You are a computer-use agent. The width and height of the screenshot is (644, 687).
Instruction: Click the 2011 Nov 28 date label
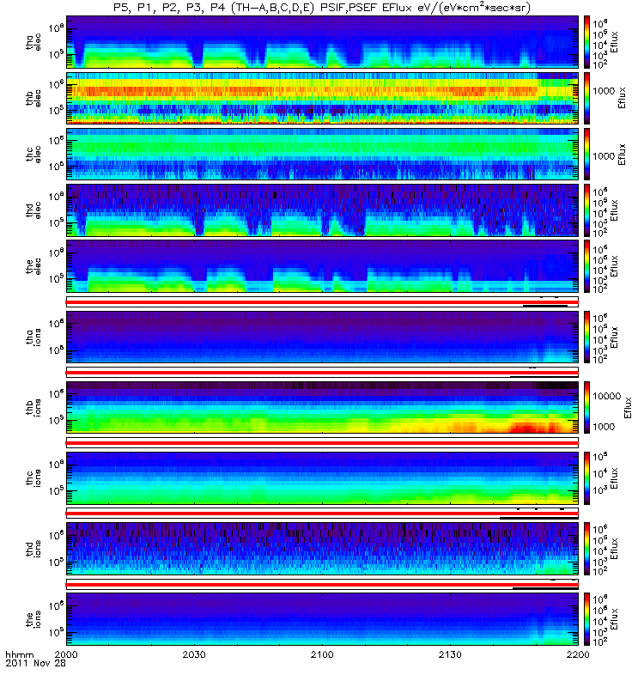[35, 663]
